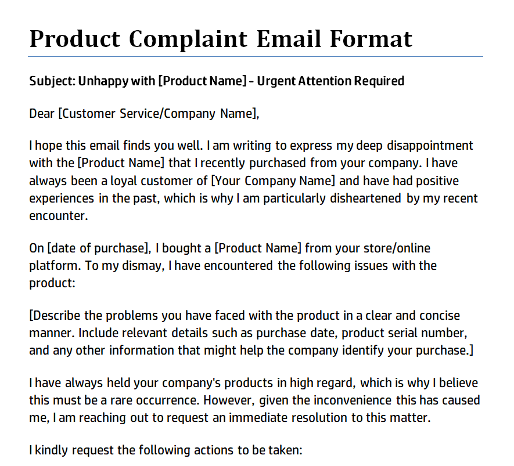The image size is (514, 466).
Task: Click the line "I kindly request the following actions"
Action: point(166,450)
